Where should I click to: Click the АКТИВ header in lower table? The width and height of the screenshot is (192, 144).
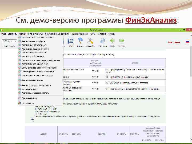(43, 134)
